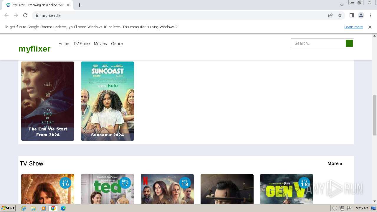377x212 pixels.
Task: Open the Gen V TV show poster
Action: (287, 189)
